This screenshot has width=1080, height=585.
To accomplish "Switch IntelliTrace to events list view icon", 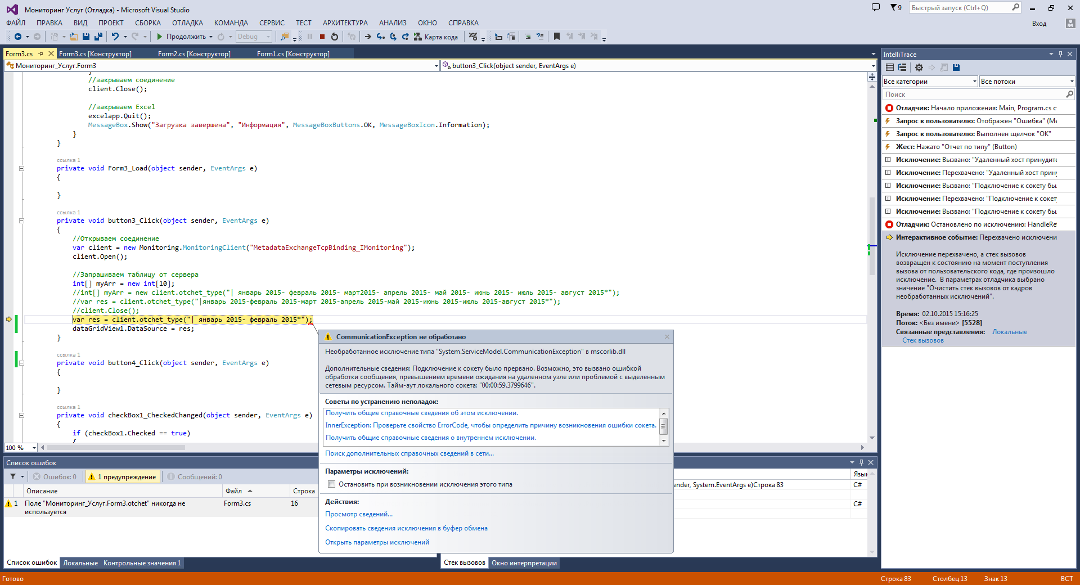I will pos(890,67).
